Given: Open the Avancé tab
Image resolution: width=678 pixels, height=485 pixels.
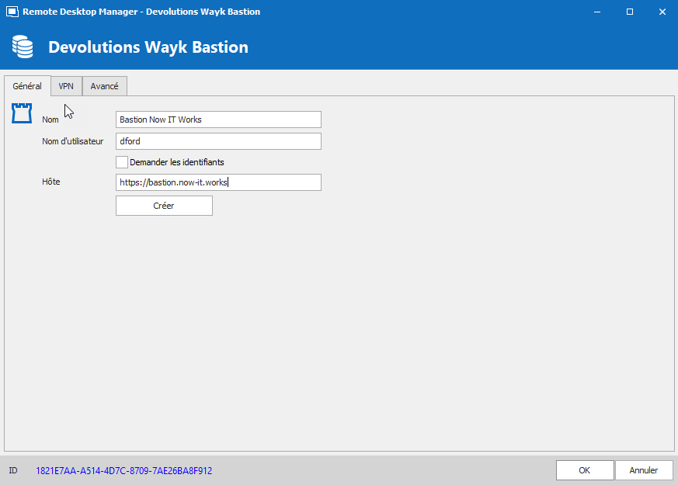Looking at the screenshot, I should coord(104,86).
